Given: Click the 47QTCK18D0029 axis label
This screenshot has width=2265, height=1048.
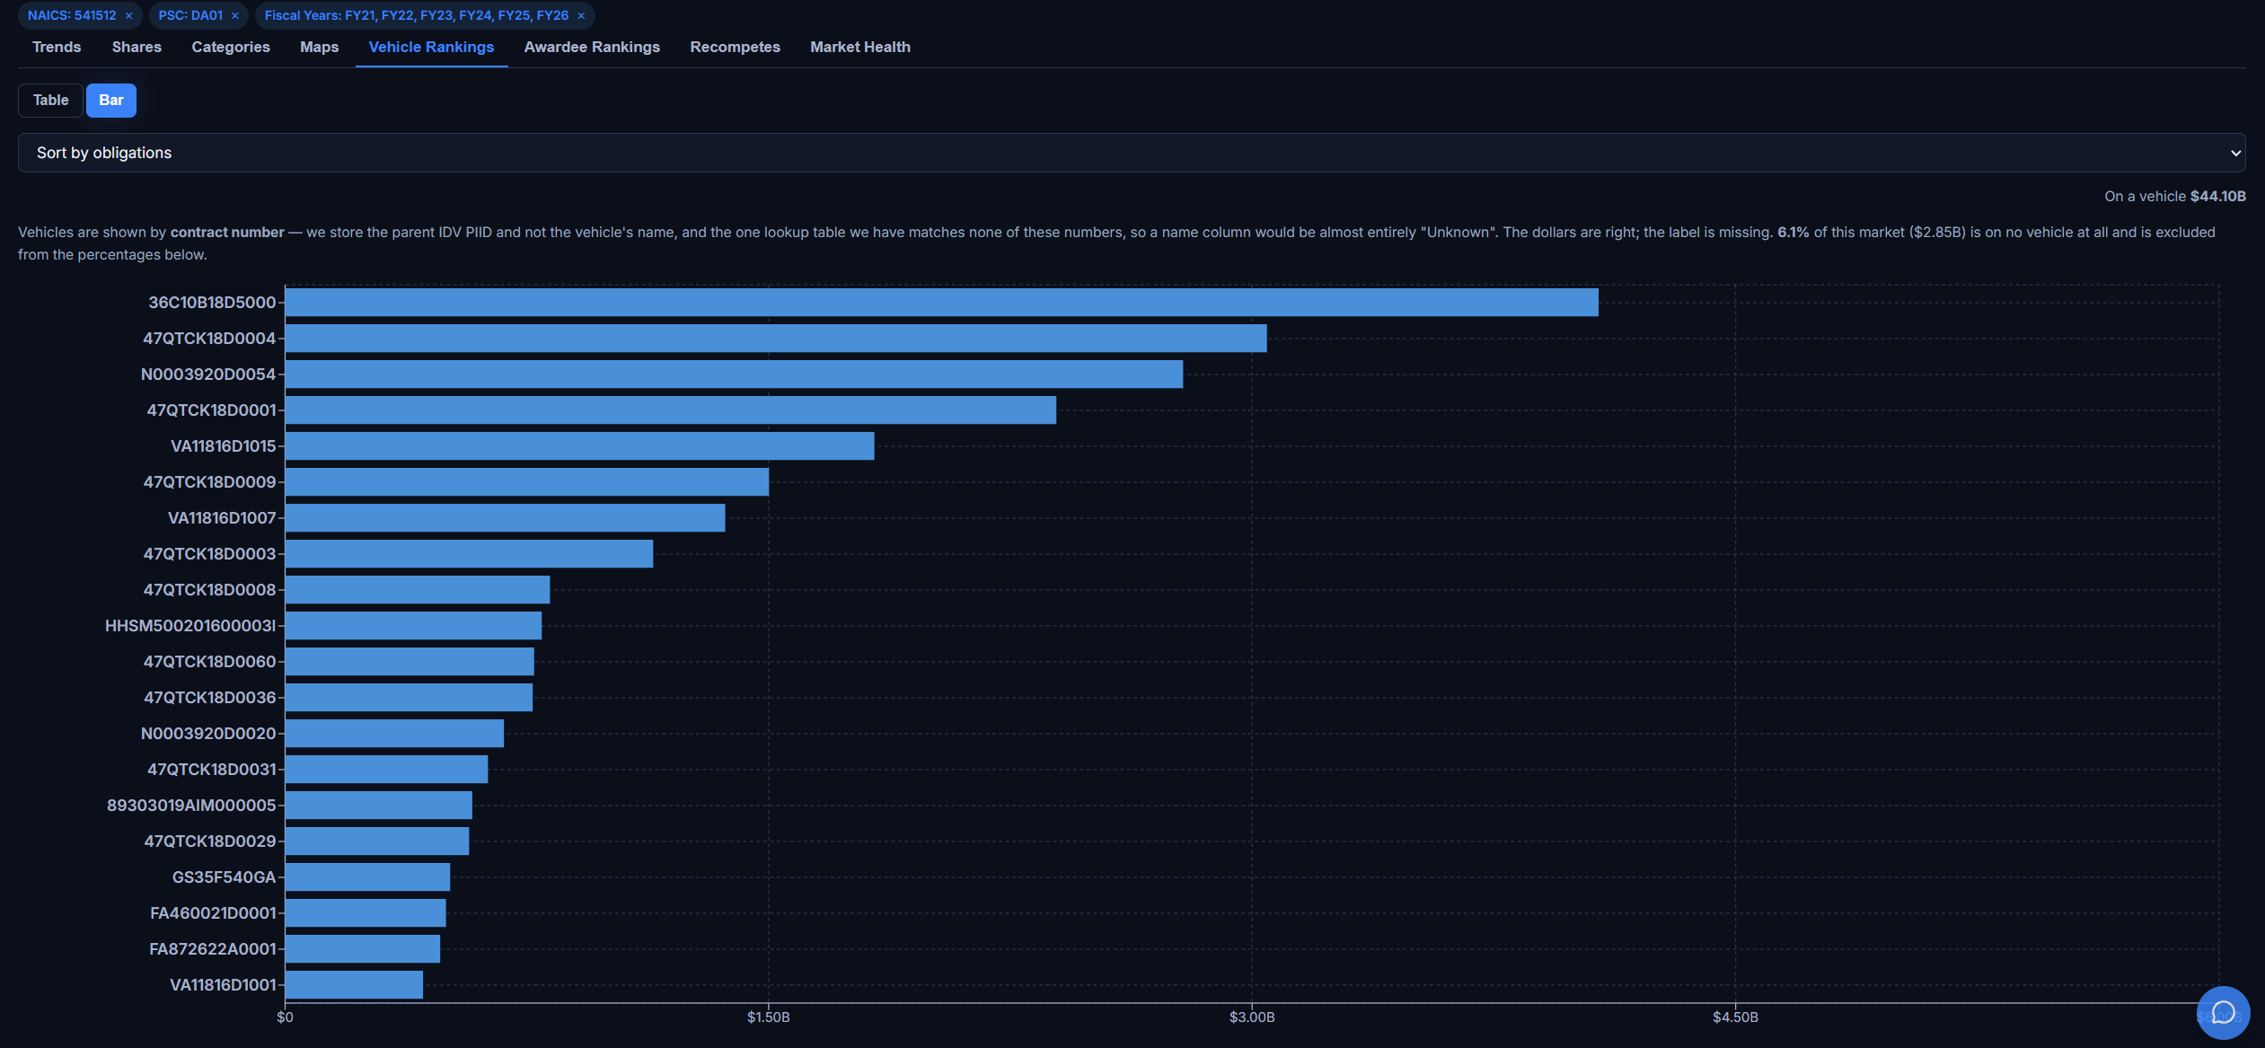Looking at the screenshot, I should 209,841.
